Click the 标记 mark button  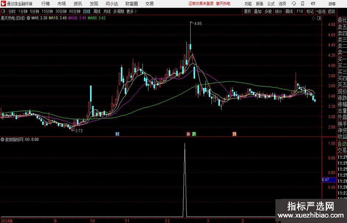tap(310, 11)
